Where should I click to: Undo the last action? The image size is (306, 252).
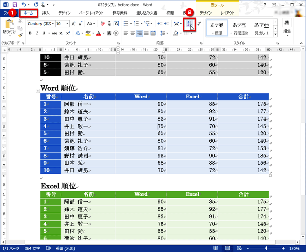pos(24,4)
